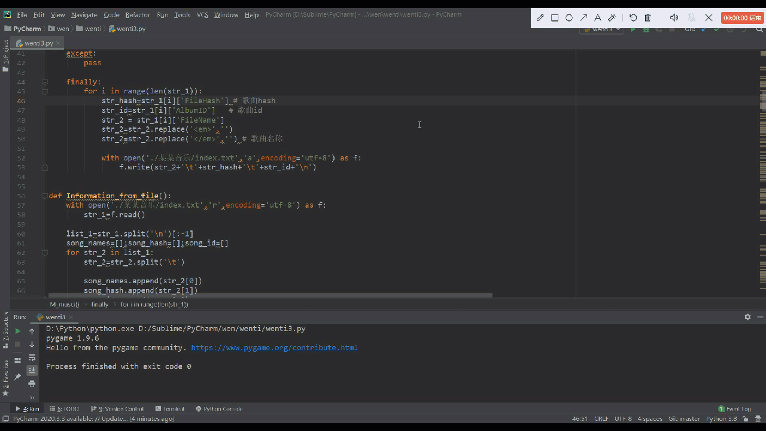Viewport: 766px width, 431px height.
Task: Select the text annotation tool
Action: [597, 18]
